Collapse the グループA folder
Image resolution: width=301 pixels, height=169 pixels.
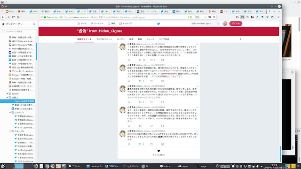10,113
